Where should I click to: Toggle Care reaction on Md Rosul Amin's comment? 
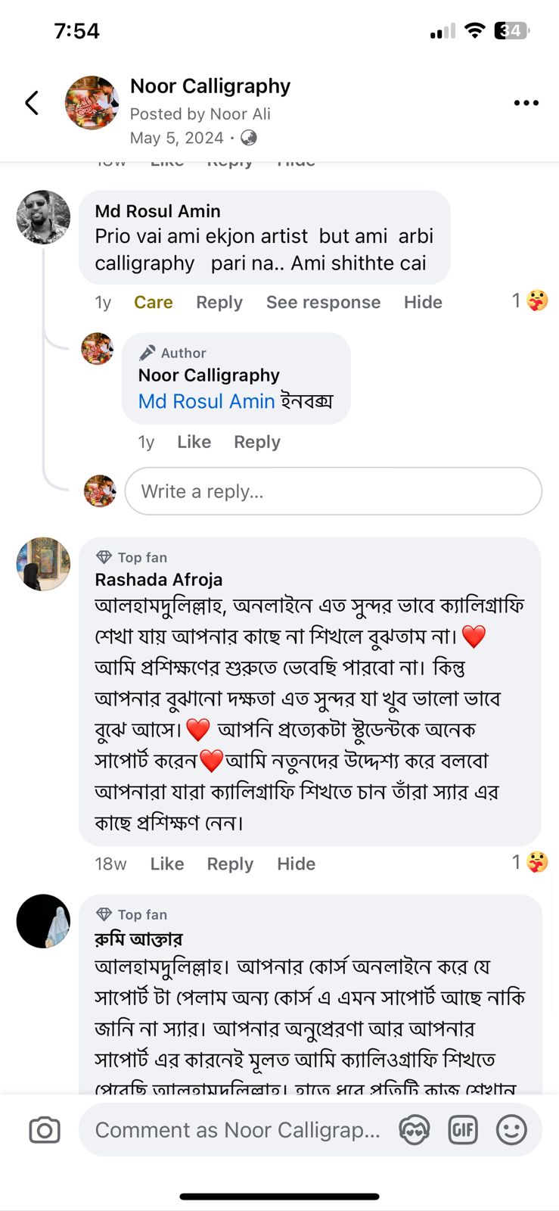tap(153, 302)
